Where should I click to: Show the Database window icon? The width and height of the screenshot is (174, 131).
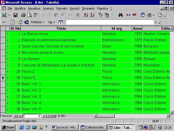coord(142,15)
